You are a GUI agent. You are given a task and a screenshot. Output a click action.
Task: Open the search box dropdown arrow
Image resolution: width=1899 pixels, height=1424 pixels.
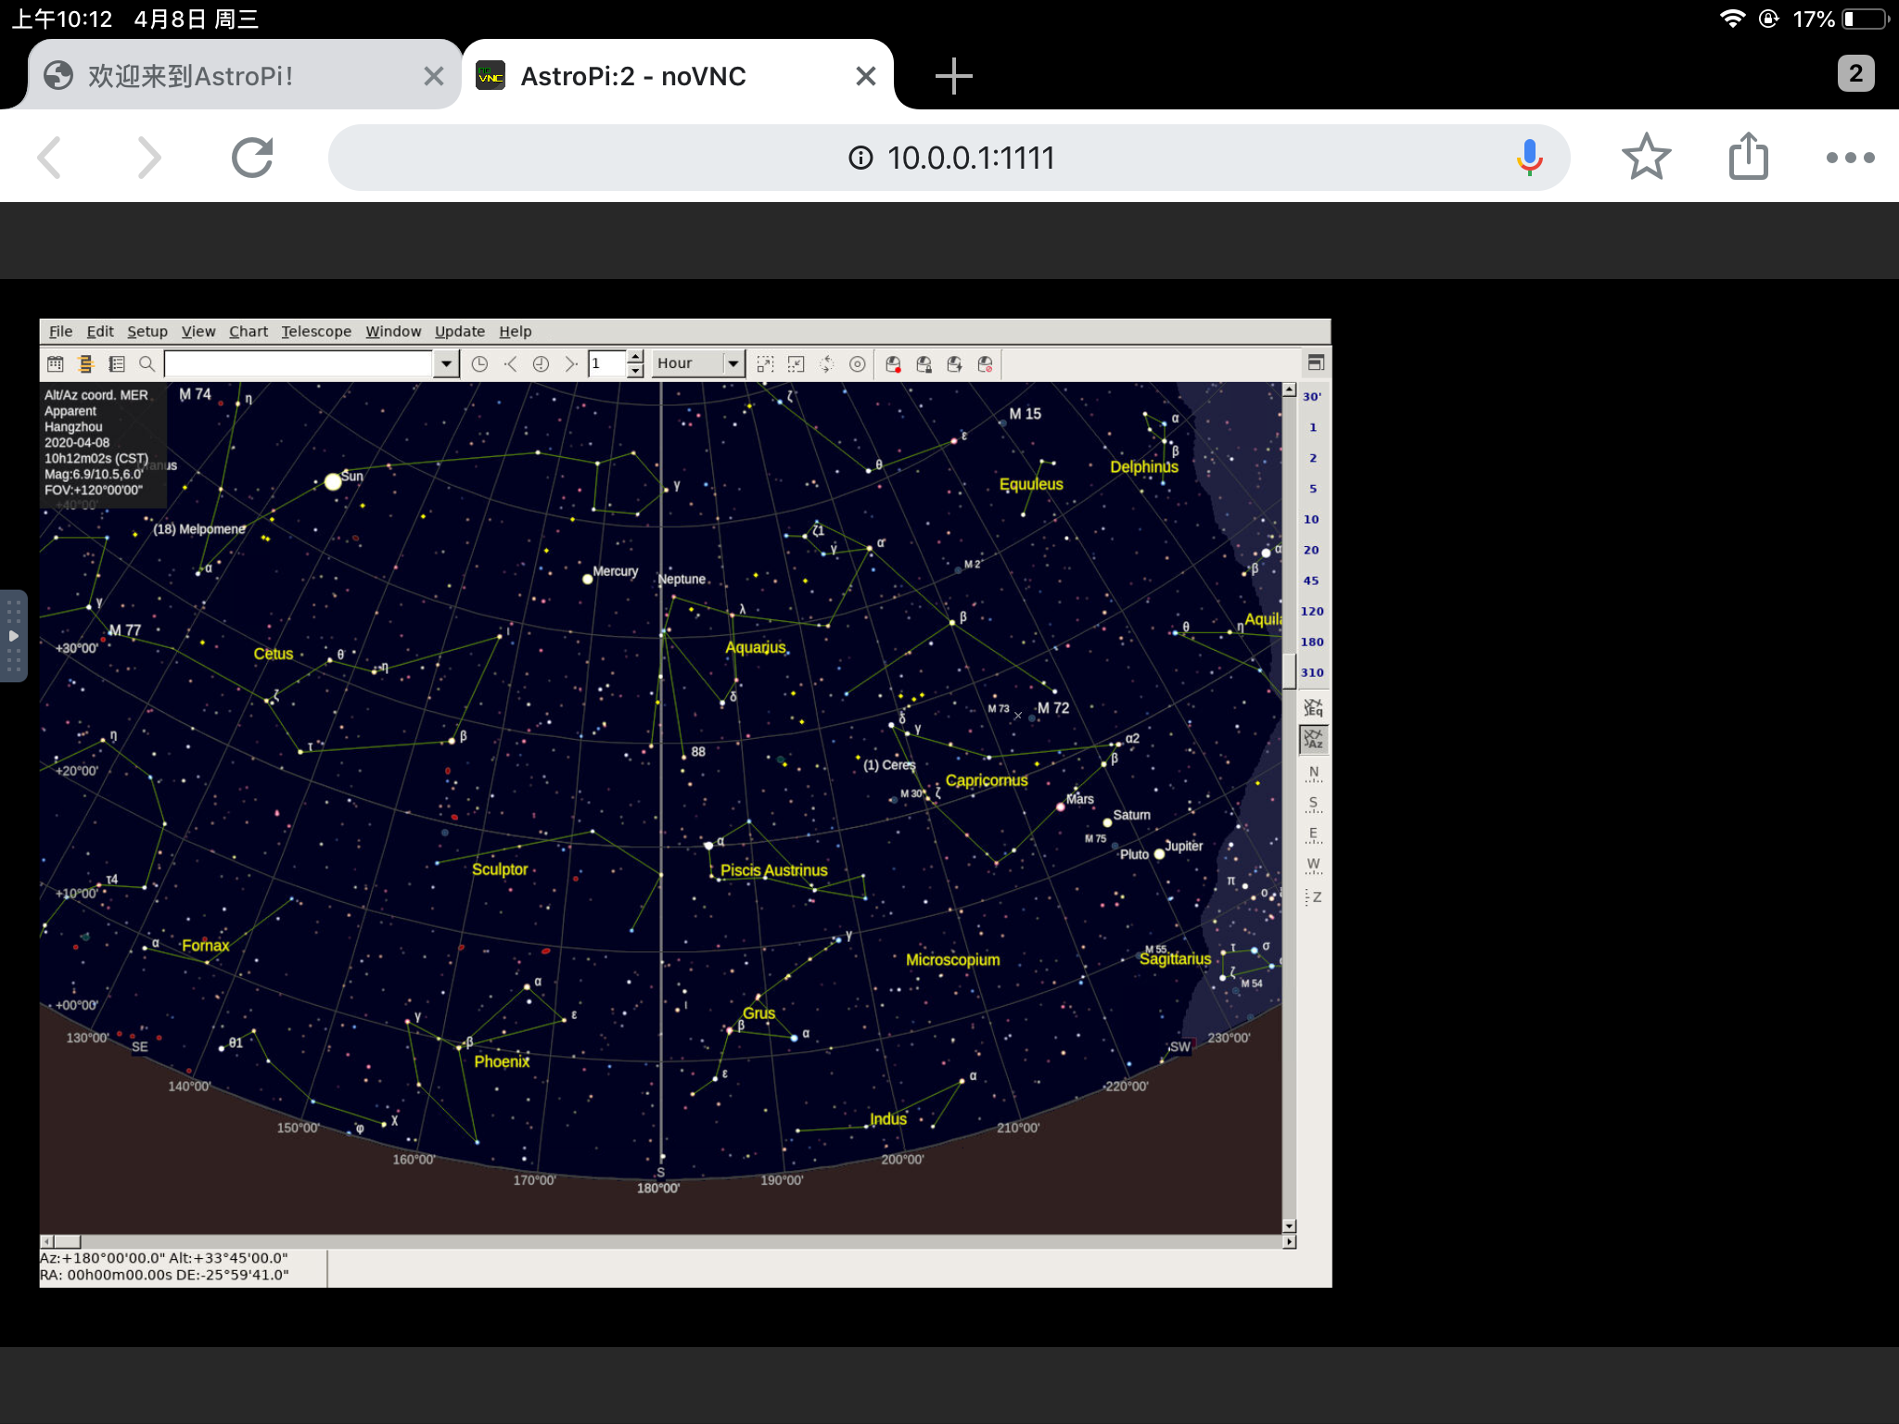pyautogui.click(x=446, y=364)
